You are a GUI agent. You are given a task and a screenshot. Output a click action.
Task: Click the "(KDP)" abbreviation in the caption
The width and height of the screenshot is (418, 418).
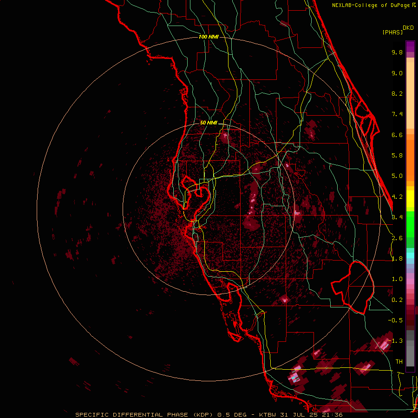coord(203,415)
